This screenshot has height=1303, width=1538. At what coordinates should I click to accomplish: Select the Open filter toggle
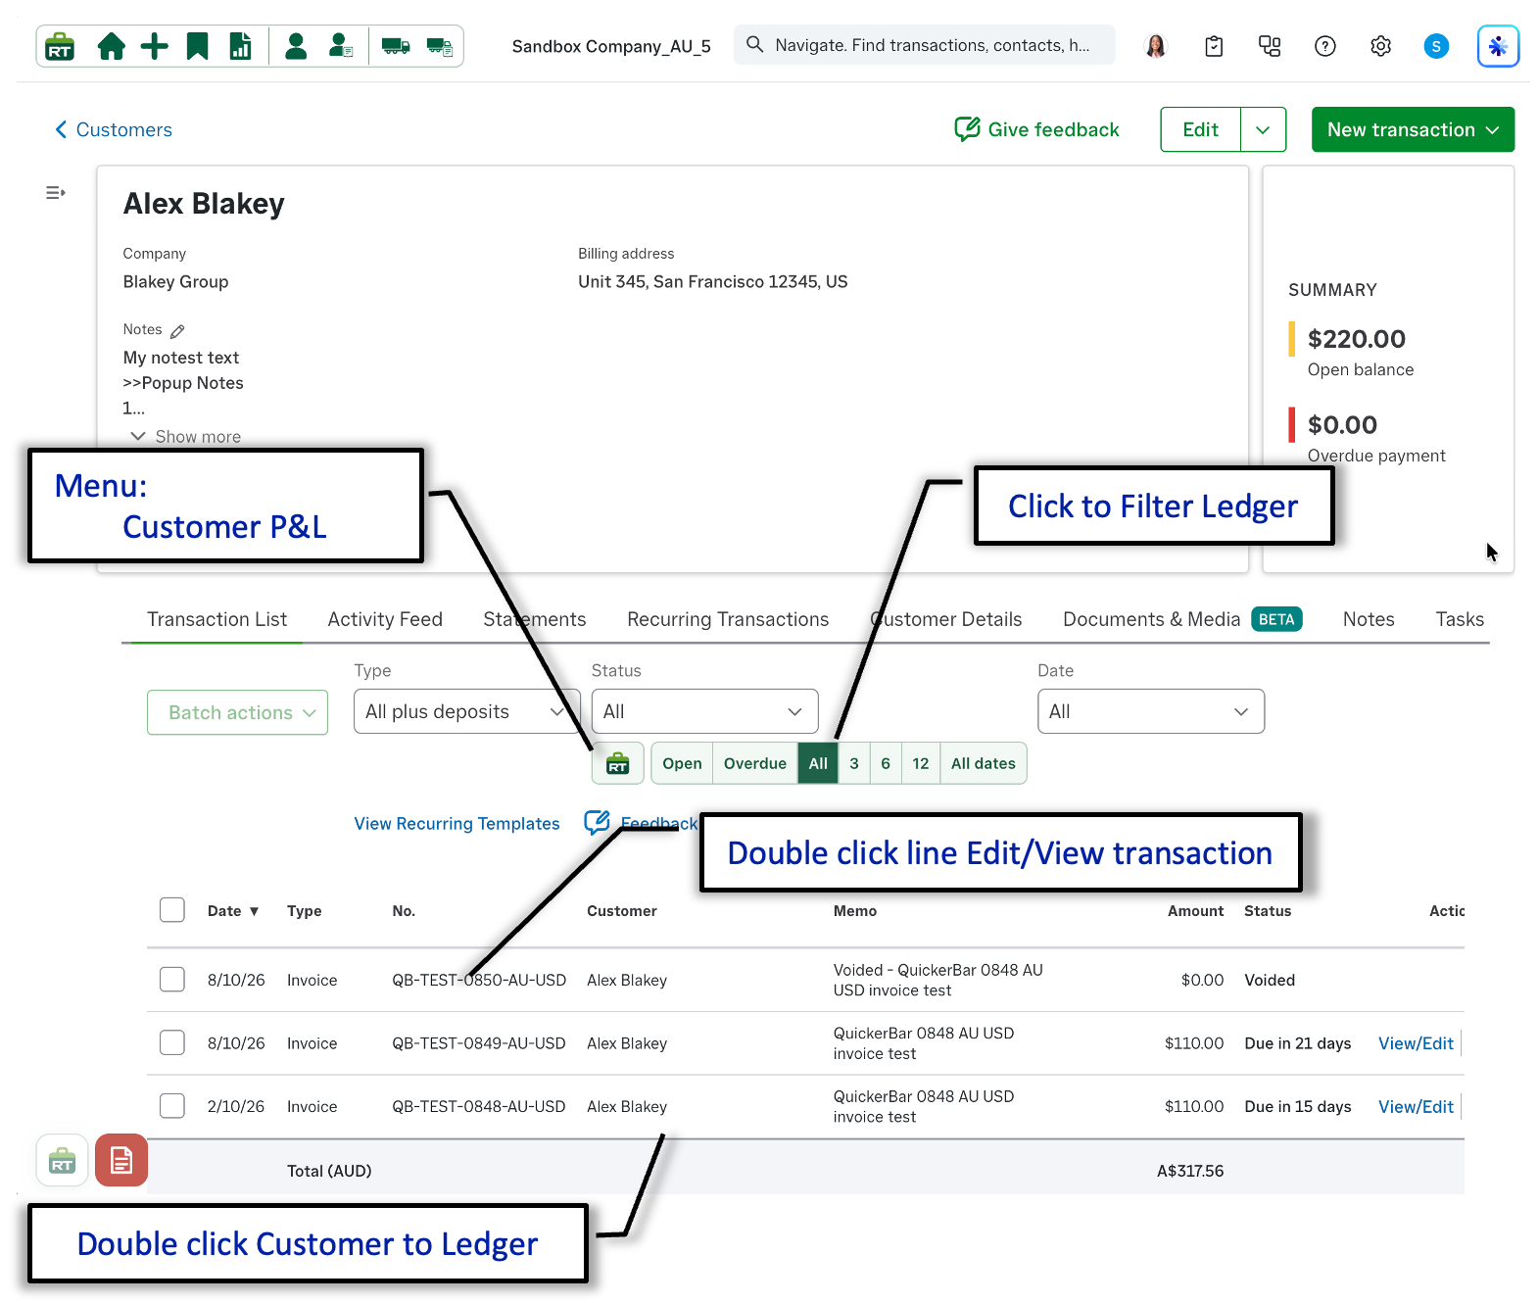[x=682, y=764]
